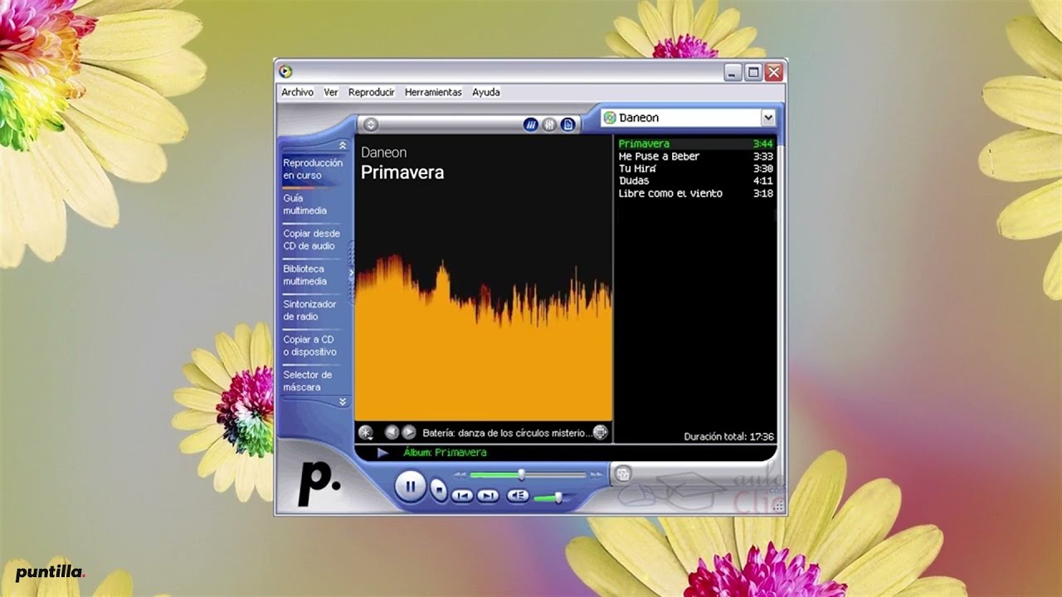Click the window resize grip corner
The height and width of the screenshot is (597, 1062).
pos(779,507)
